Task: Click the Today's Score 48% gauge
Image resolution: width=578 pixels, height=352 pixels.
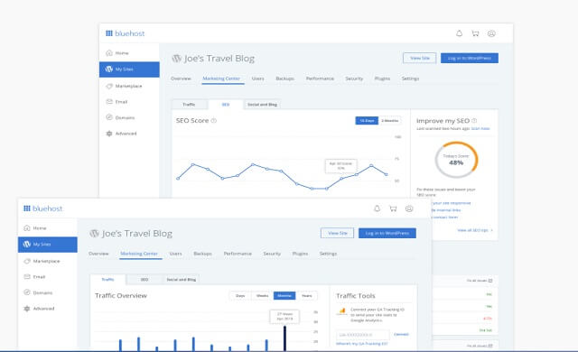Action: (x=456, y=160)
